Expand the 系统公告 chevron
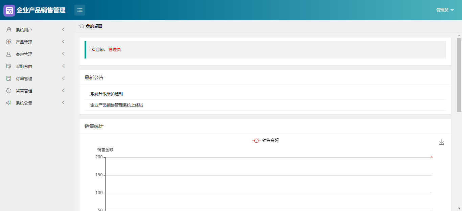 [63, 103]
